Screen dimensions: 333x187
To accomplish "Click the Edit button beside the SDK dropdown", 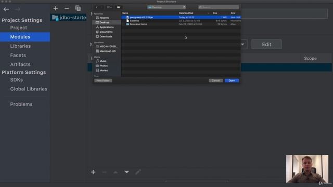I will click(x=266, y=44).
